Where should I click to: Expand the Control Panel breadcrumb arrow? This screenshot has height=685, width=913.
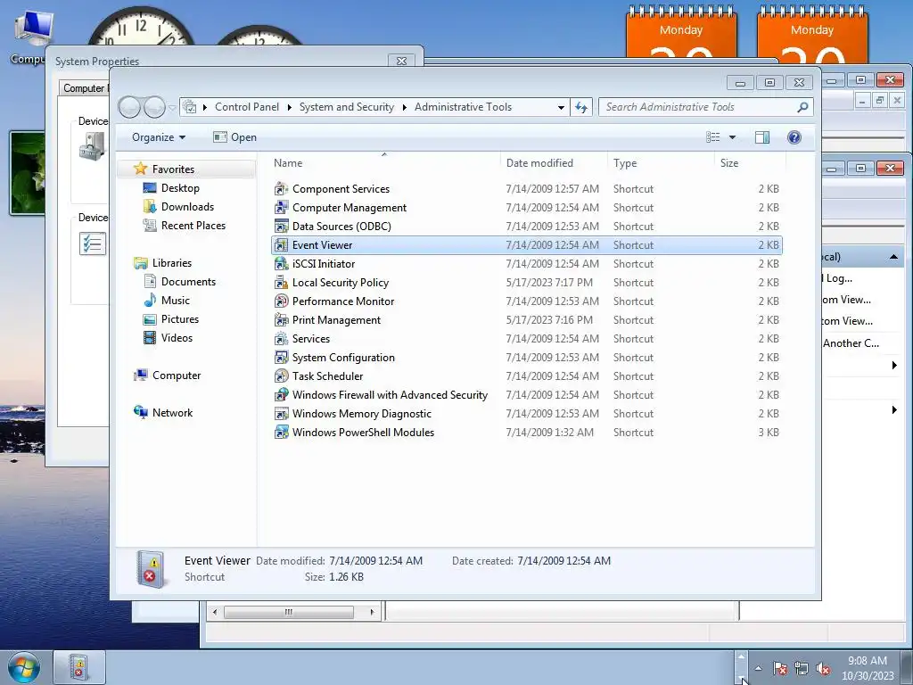pos(290,107)
